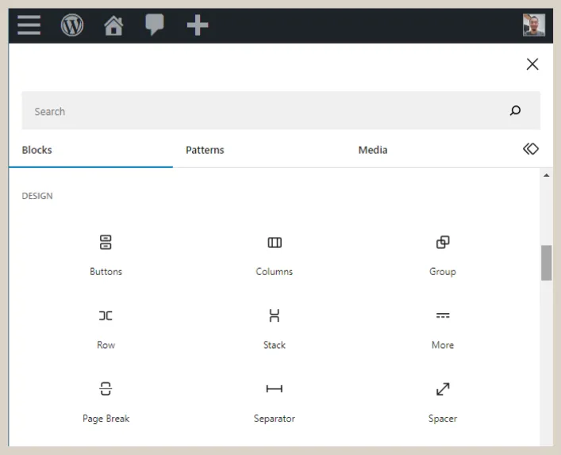Screen dimensions: 561x455
Task: Click the block list scrollbar thumb
Action: [x=546, y=262]
